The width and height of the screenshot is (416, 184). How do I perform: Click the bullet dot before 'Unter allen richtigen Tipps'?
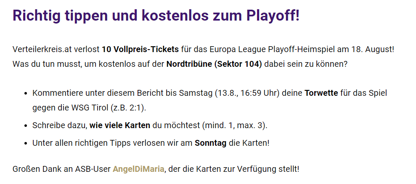click(x=26, y=143)
